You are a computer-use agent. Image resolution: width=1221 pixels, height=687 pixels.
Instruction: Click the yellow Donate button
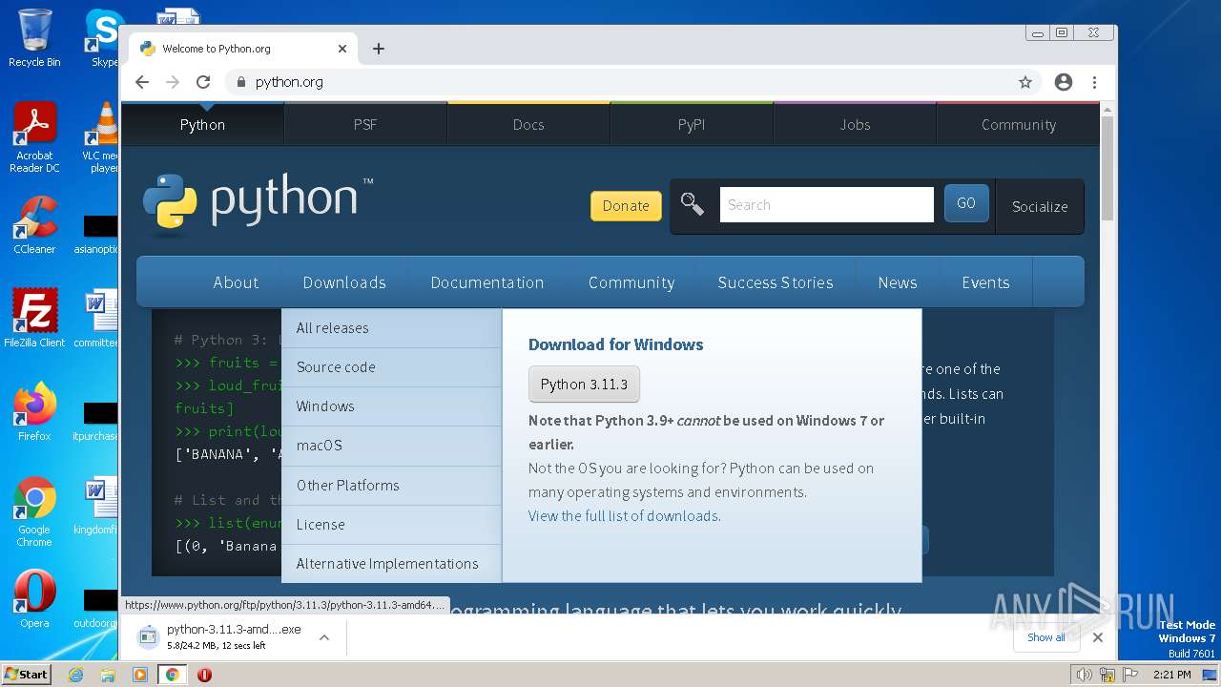pos(626,205)
